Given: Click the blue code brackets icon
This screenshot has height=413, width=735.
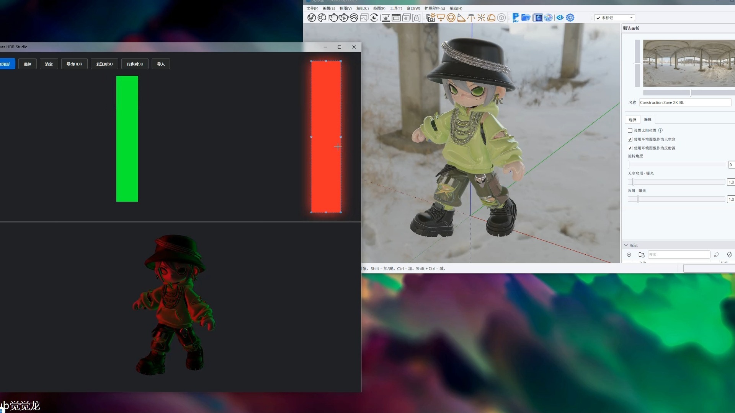Looking at the screenshot, I should tap(560, 18).
